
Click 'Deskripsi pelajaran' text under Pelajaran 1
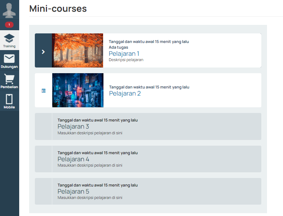tap(126, 60)
